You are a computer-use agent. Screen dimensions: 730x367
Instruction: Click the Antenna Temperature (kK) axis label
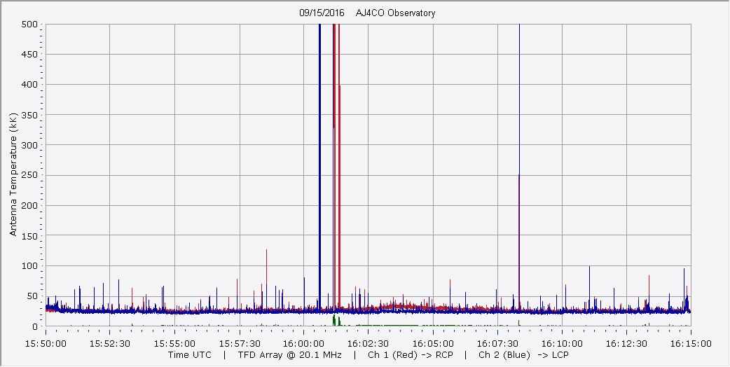coord(13,174)
